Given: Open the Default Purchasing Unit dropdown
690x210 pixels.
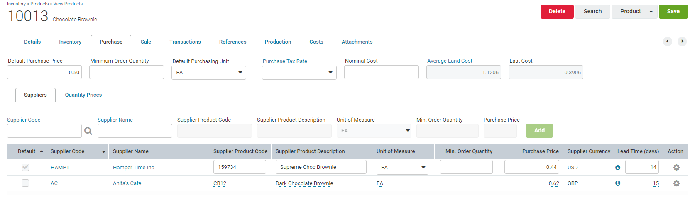Looking at the screenshot, I should 209,73.
